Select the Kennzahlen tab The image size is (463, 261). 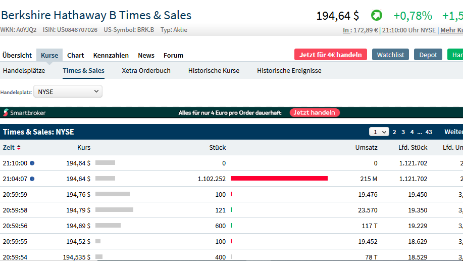111,56
